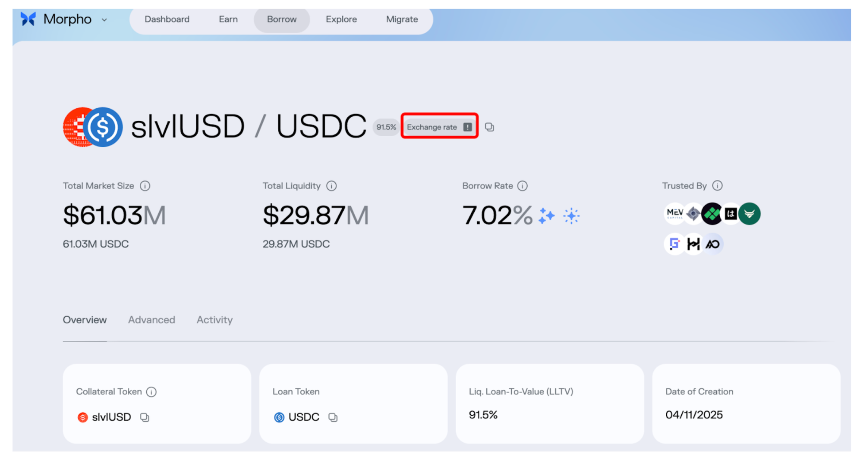The image size is (863, 463).
Task: Switch to the Activity tab
Action: point(214,320)
